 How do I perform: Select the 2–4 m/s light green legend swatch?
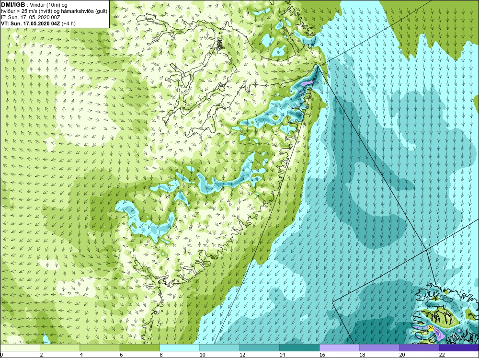(60, 347)
